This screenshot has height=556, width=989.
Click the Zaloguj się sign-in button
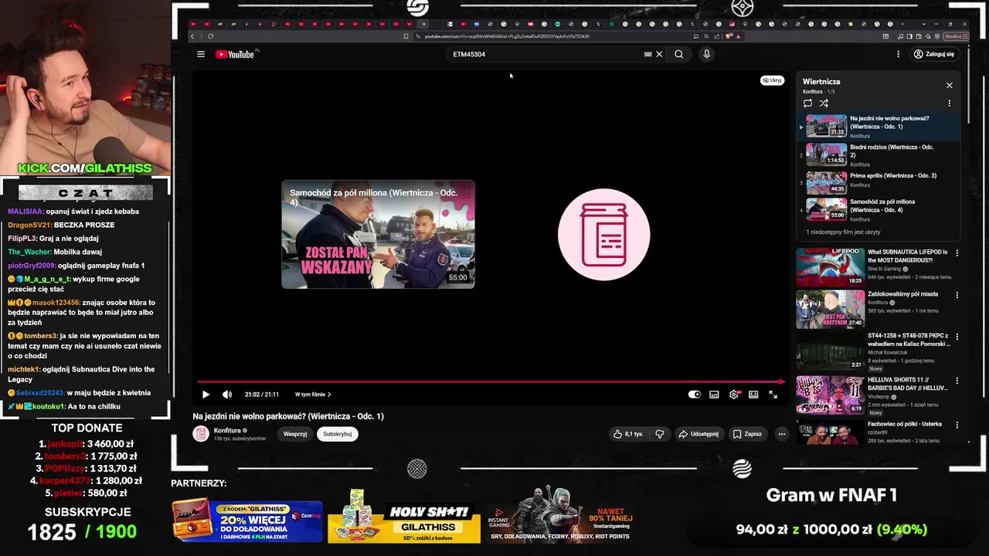click(x=933, y=54)
